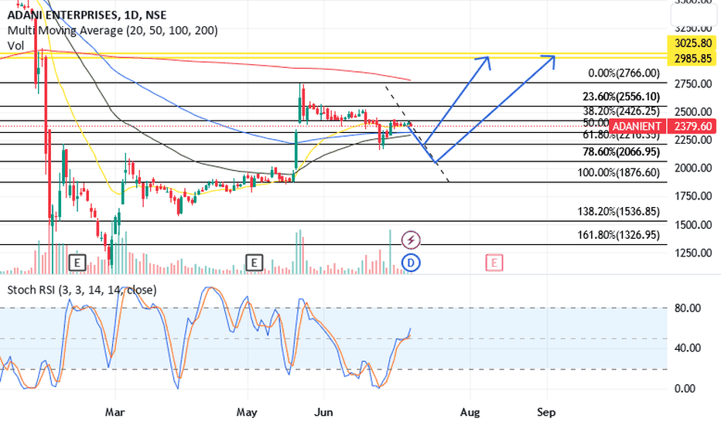Screen dimensions: 721x425
Task: Click the 2750.00 price axis value
Action: click(x=693, y=83)
